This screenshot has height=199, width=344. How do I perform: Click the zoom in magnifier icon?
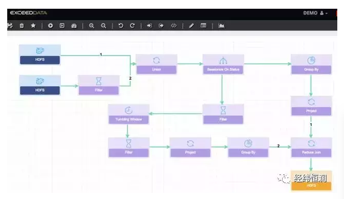tap(91, 26)
